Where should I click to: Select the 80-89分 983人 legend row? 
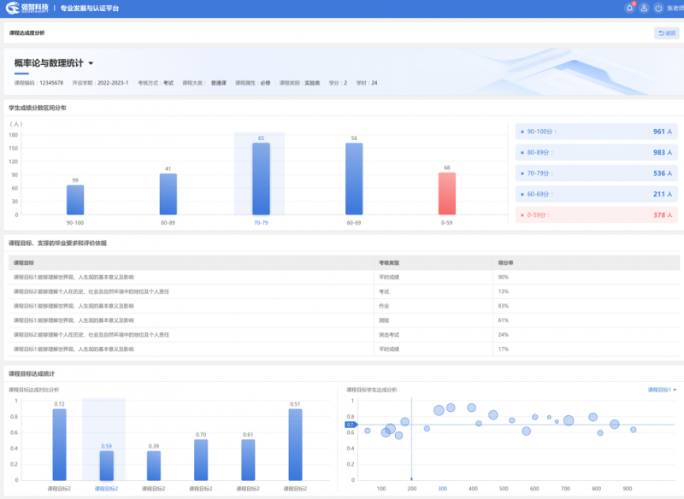coord(596,153)
